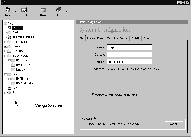
Task: Toggle the IP Filters tree node box
Action: tap(9, 79)
